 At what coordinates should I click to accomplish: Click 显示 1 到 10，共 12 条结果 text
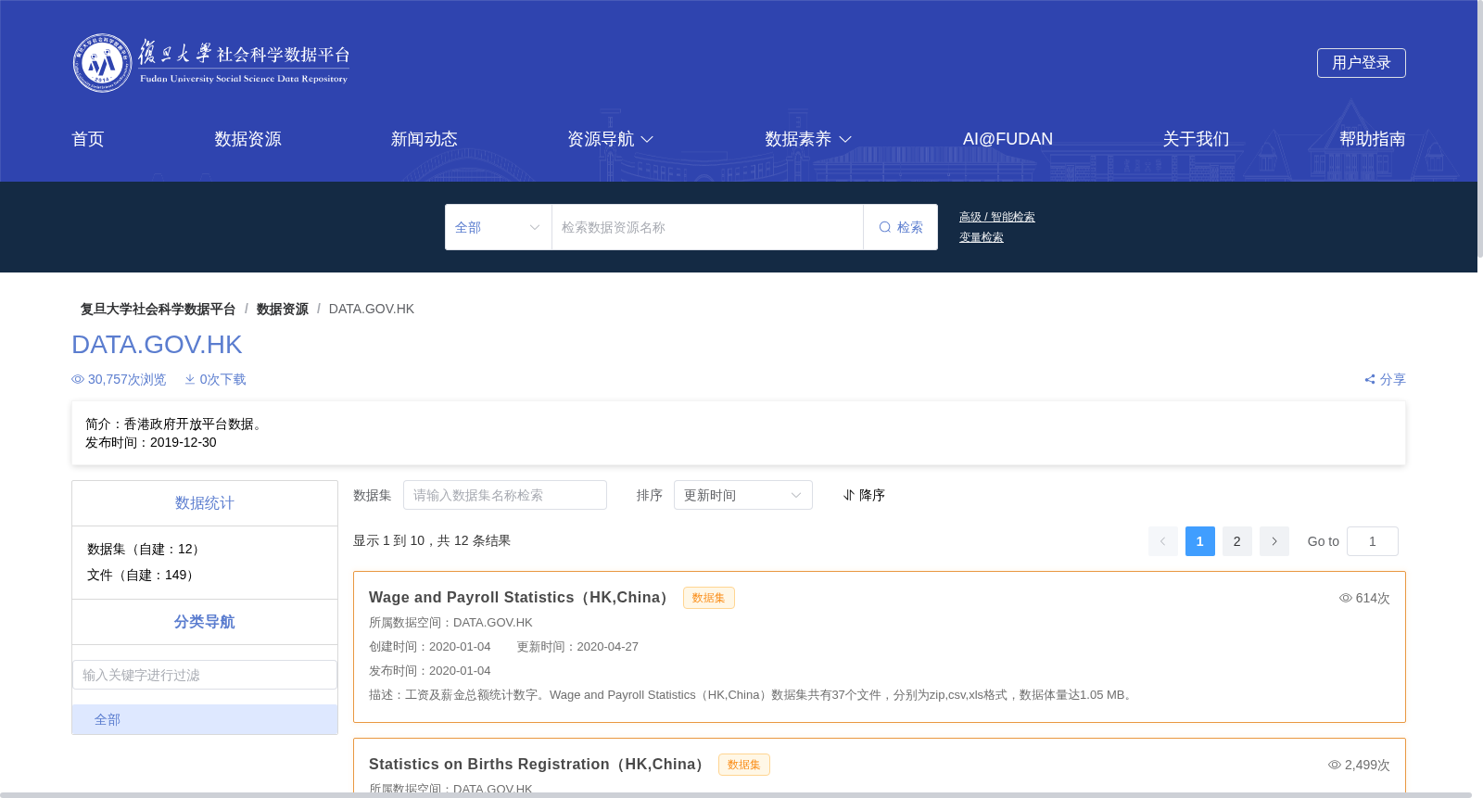(x=432, y=540)
